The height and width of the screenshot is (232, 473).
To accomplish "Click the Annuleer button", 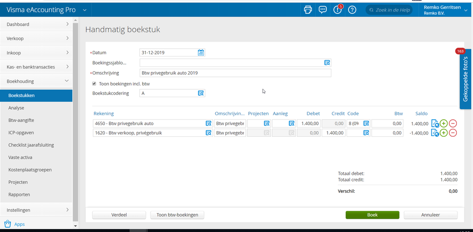I will pos(430,215).
